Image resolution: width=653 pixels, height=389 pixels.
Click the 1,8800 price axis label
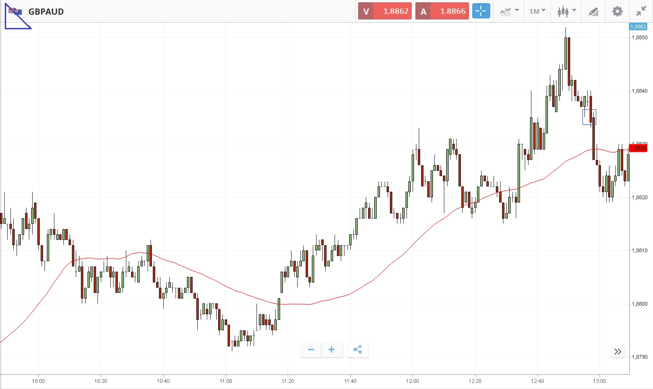[x=639, y=304]
